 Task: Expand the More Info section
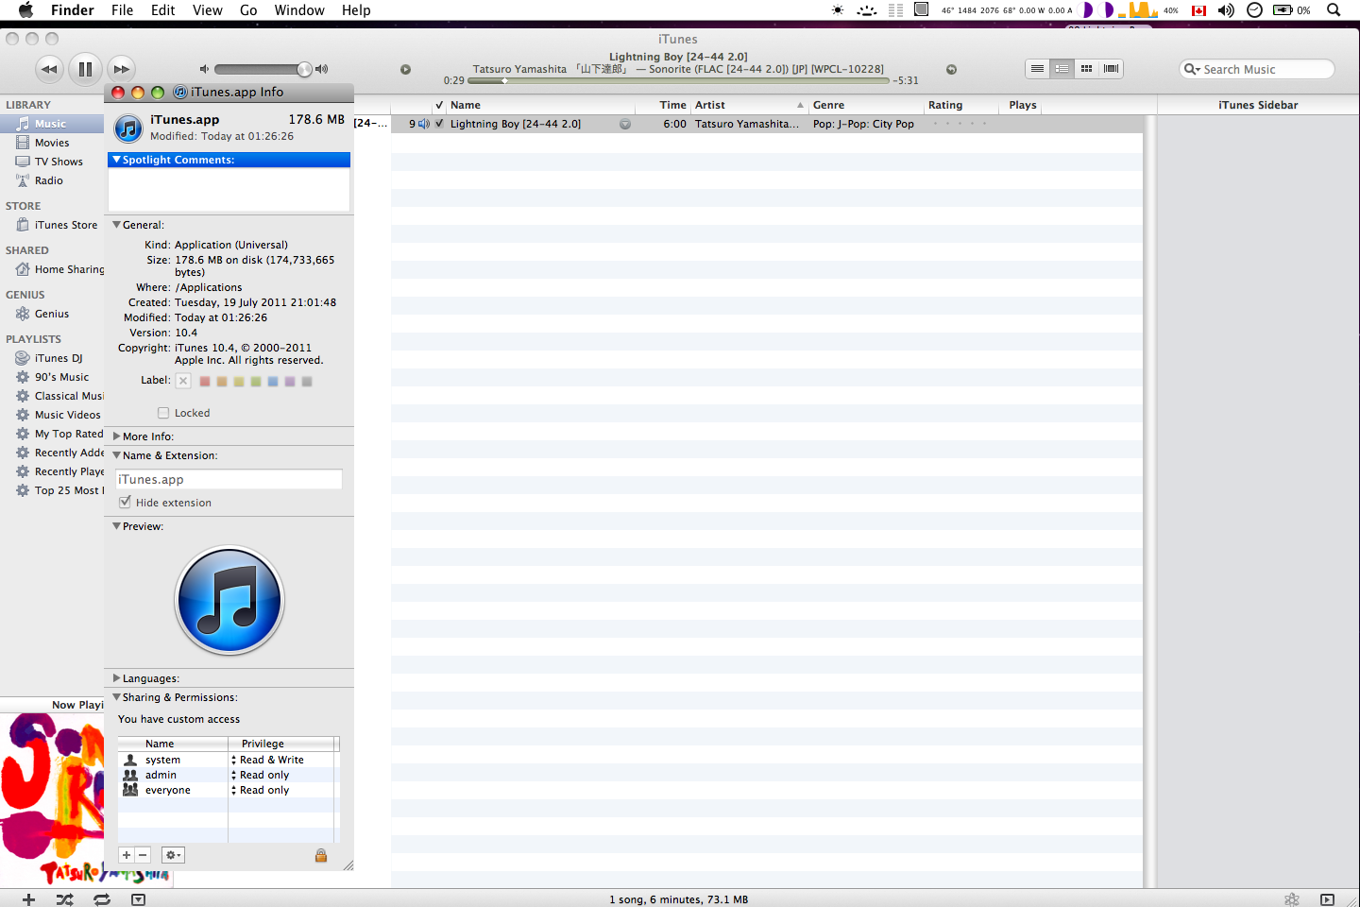coord(116,436)
